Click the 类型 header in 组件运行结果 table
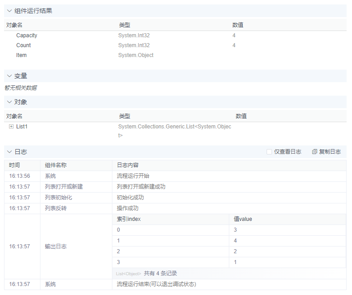Viewport: 352px width, 295px height. pos(125,25)
